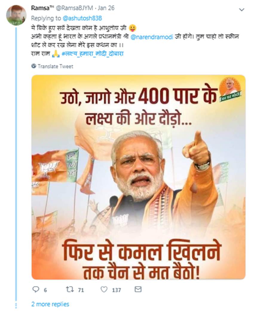Expand the 2 more replies link
This screenshot has width=254, height=311.
(50, 304)
